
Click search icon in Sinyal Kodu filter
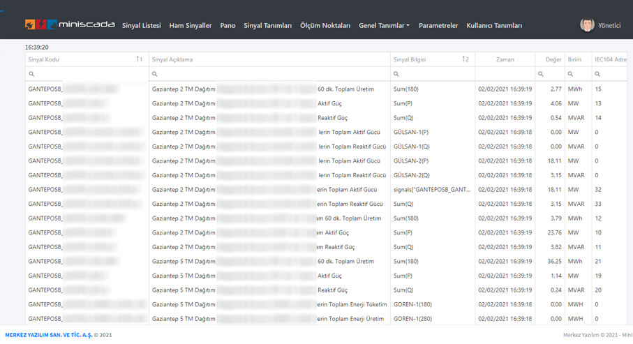coord(31,74)
